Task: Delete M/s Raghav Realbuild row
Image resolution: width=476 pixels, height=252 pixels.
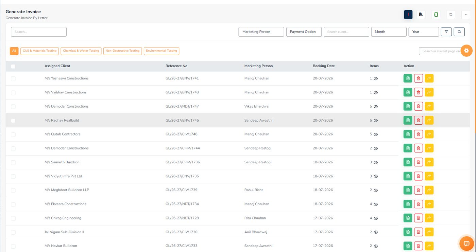Action: pos(419,120)
